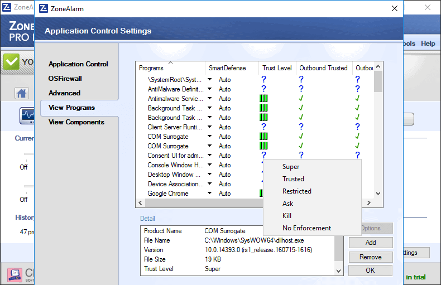The width and height of the screenshot is (441, 285).
Task: Open SmartDefense dropdown for Consent UI row
Action: click(x=209, y=155)
